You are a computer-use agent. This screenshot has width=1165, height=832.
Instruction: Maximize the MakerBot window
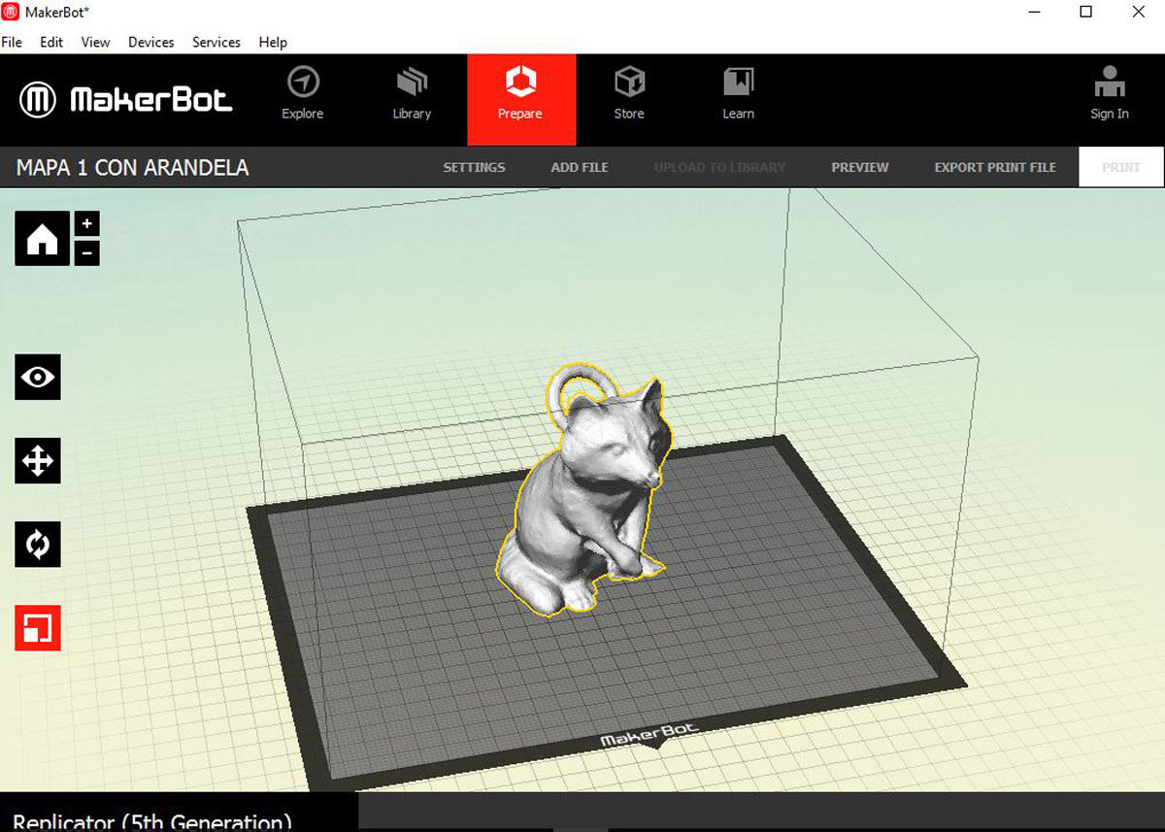point(1086,13)
